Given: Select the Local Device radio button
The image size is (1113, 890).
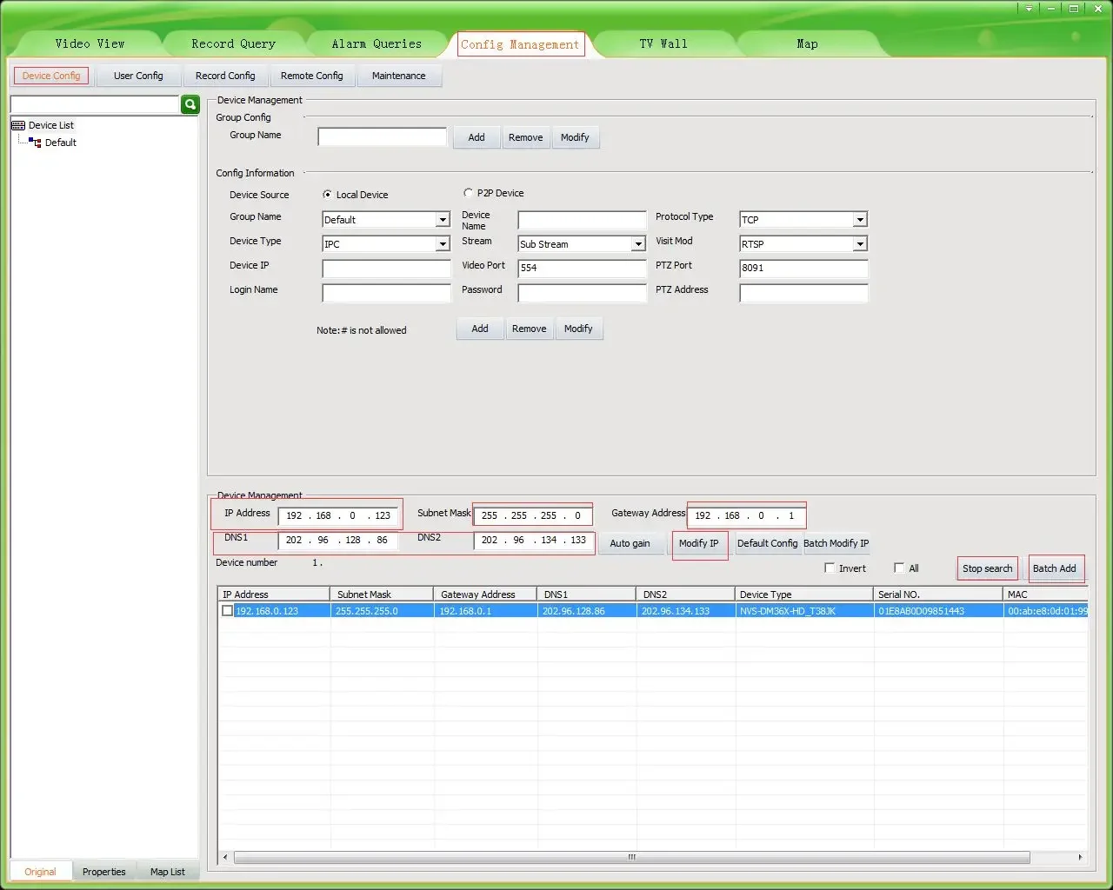Looking at the screenshot, I should tap(327, 195).
